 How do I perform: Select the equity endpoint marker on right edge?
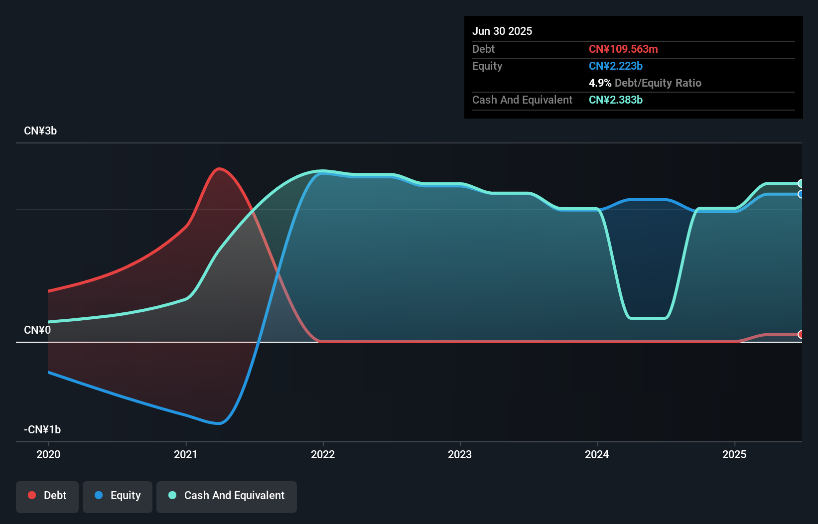[x=801, y=195]
